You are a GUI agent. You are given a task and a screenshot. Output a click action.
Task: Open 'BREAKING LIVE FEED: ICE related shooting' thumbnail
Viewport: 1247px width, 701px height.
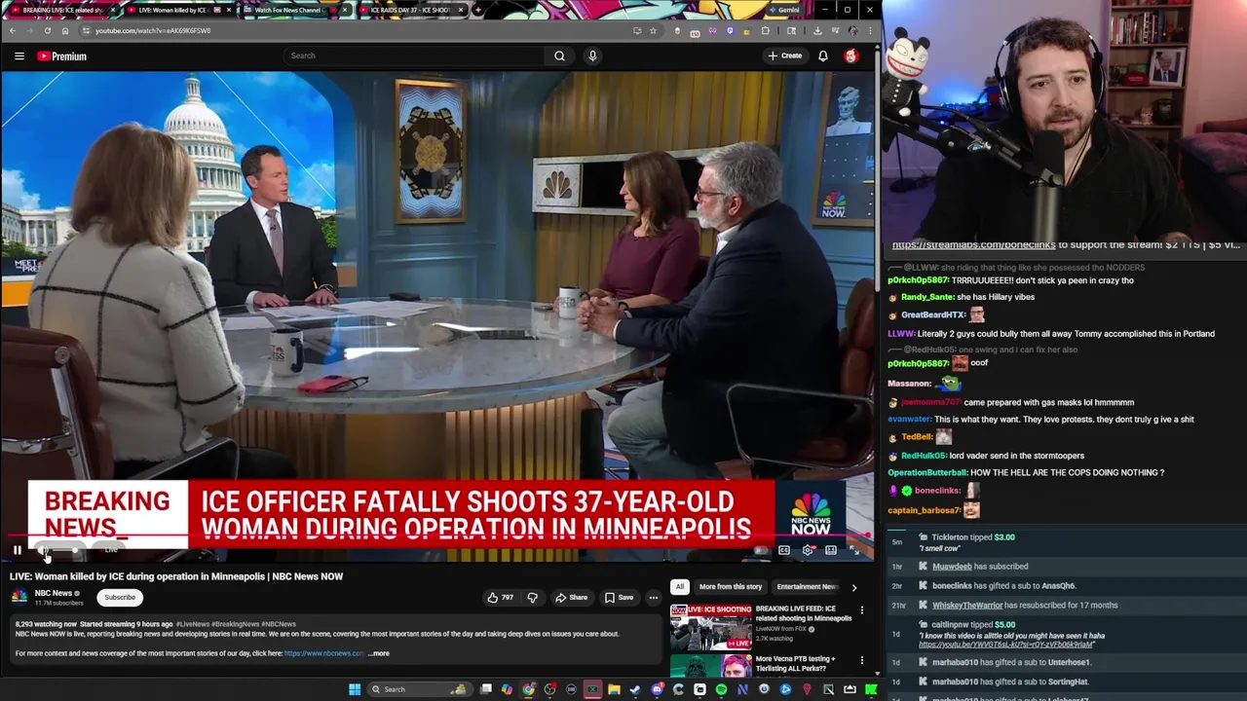[710, 627]
